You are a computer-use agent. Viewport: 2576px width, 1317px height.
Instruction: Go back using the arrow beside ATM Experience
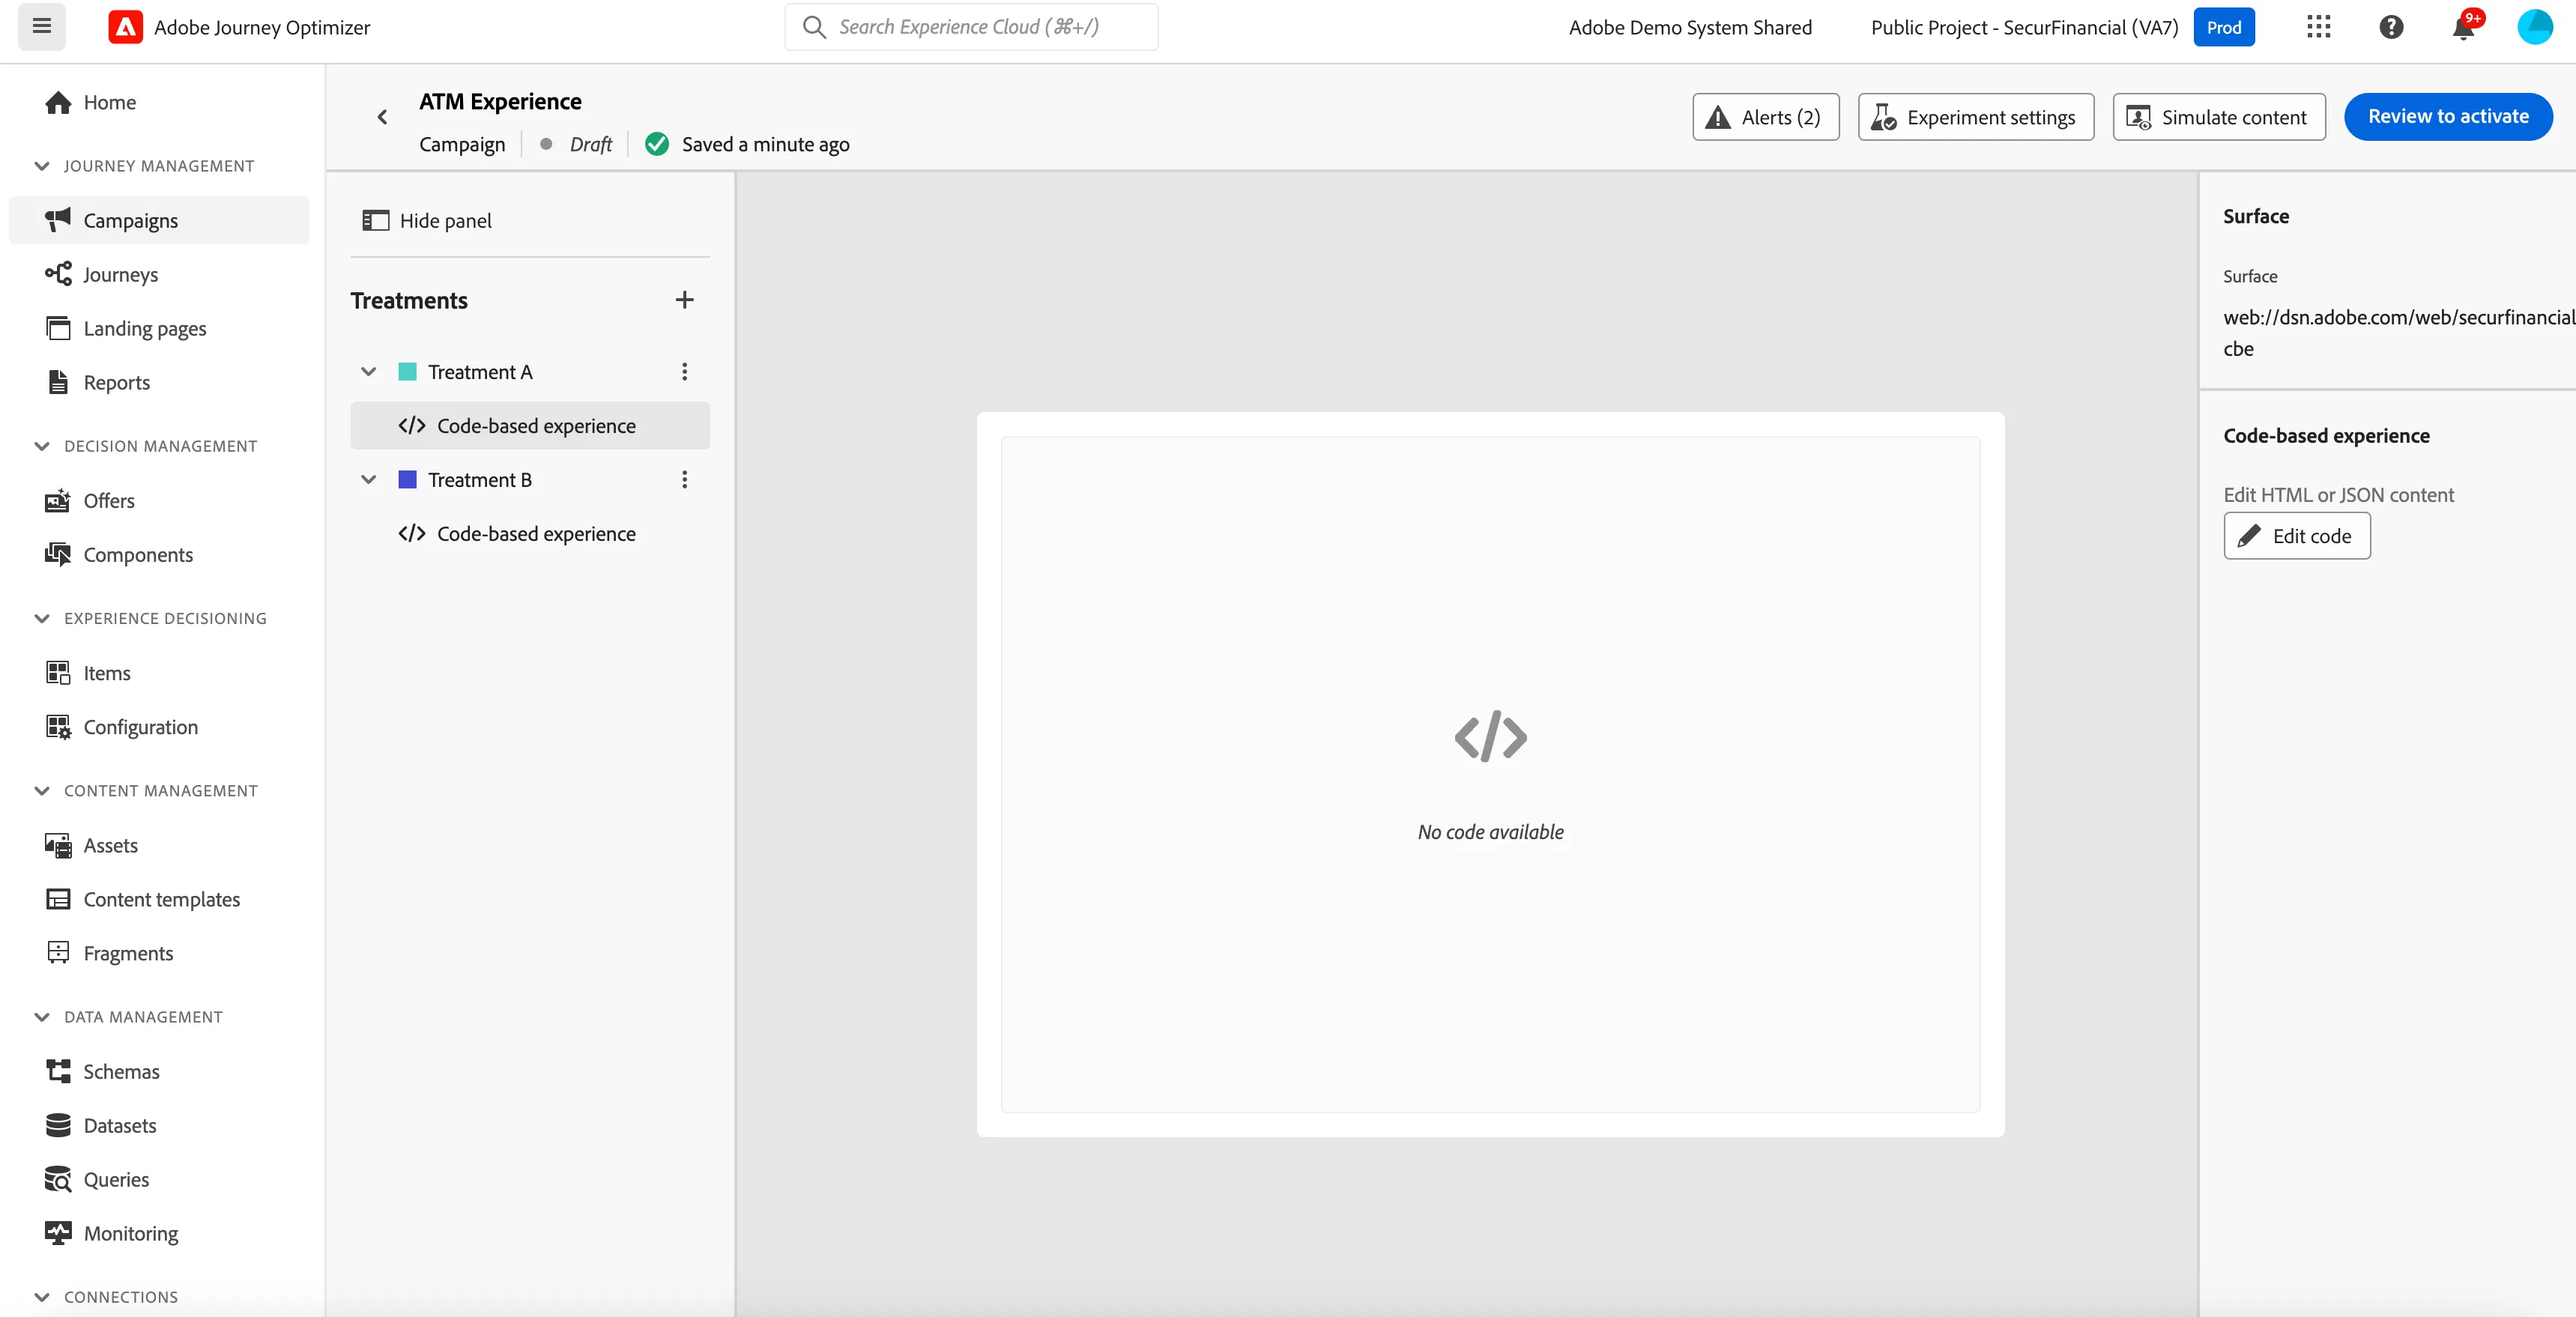[x=382, y=117]
